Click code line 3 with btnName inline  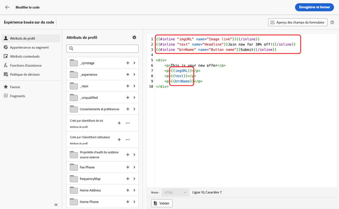click(216, 50)
